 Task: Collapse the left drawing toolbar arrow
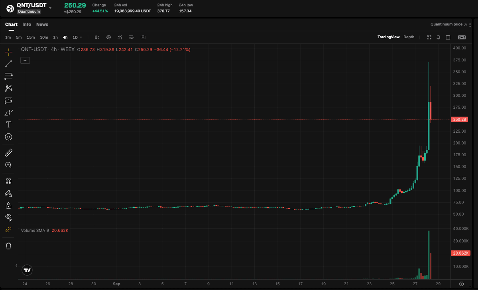(x=16, y=265)
